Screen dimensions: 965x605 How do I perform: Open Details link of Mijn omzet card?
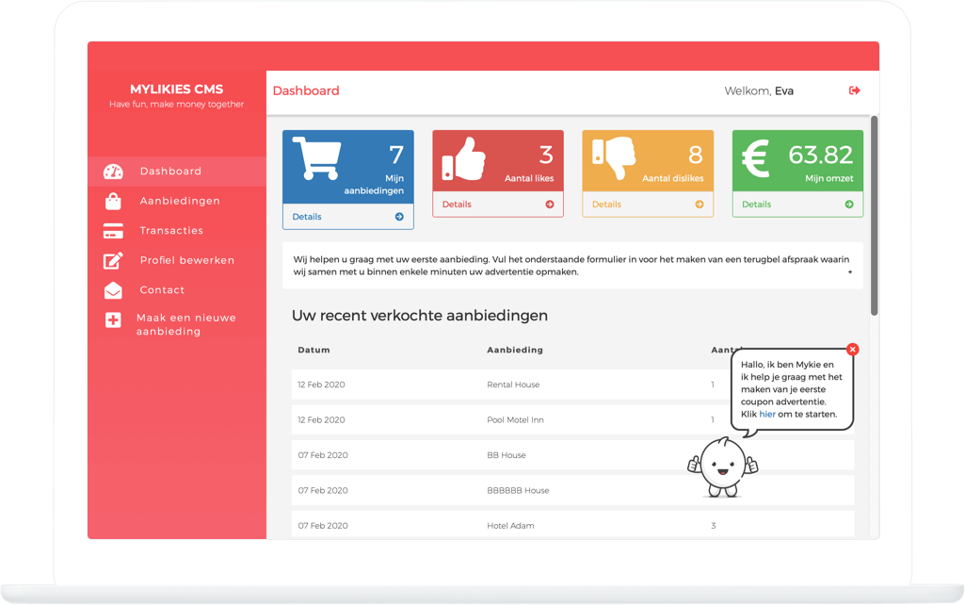[x=756, y=204]
